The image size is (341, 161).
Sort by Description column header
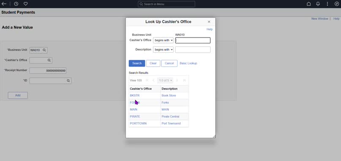169,89
